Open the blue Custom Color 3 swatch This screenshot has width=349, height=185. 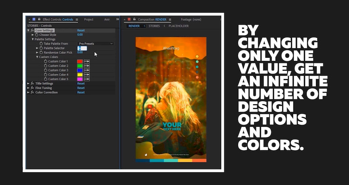[80, 70]
